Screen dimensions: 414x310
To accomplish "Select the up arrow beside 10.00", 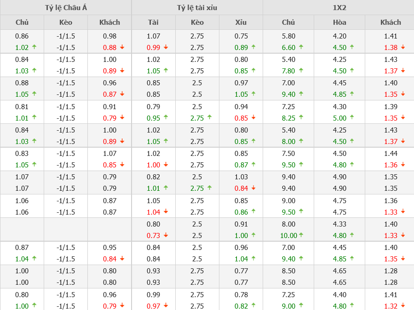I will (301, 235).
